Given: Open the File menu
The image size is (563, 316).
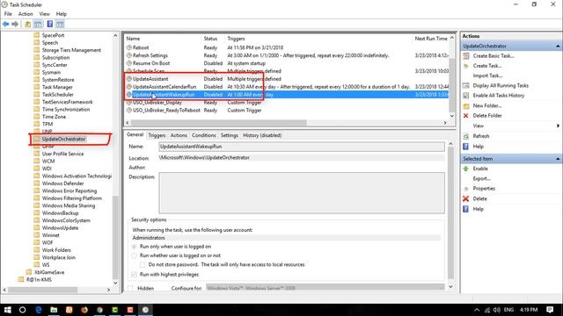Looking at the screenshot, I should coord(8,14).
